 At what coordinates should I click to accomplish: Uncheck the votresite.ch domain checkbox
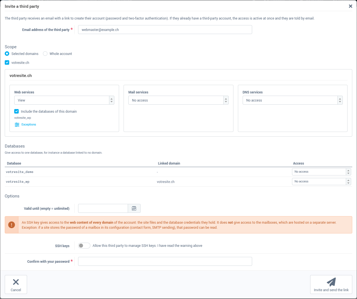(x=7, y=62)
